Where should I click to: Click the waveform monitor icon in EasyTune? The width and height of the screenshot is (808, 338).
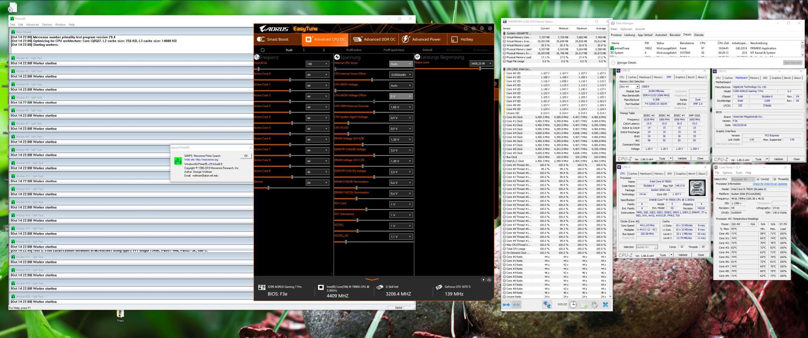489,280
